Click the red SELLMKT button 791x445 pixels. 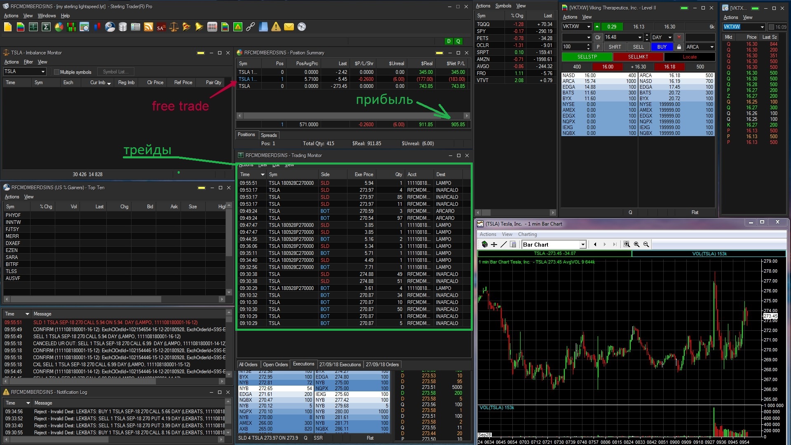(638, 57)
